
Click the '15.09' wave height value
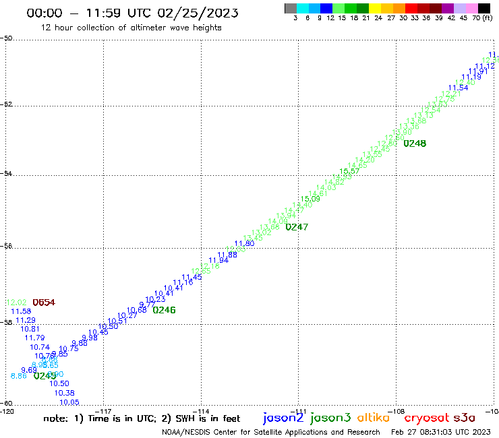tap(310, 199)
